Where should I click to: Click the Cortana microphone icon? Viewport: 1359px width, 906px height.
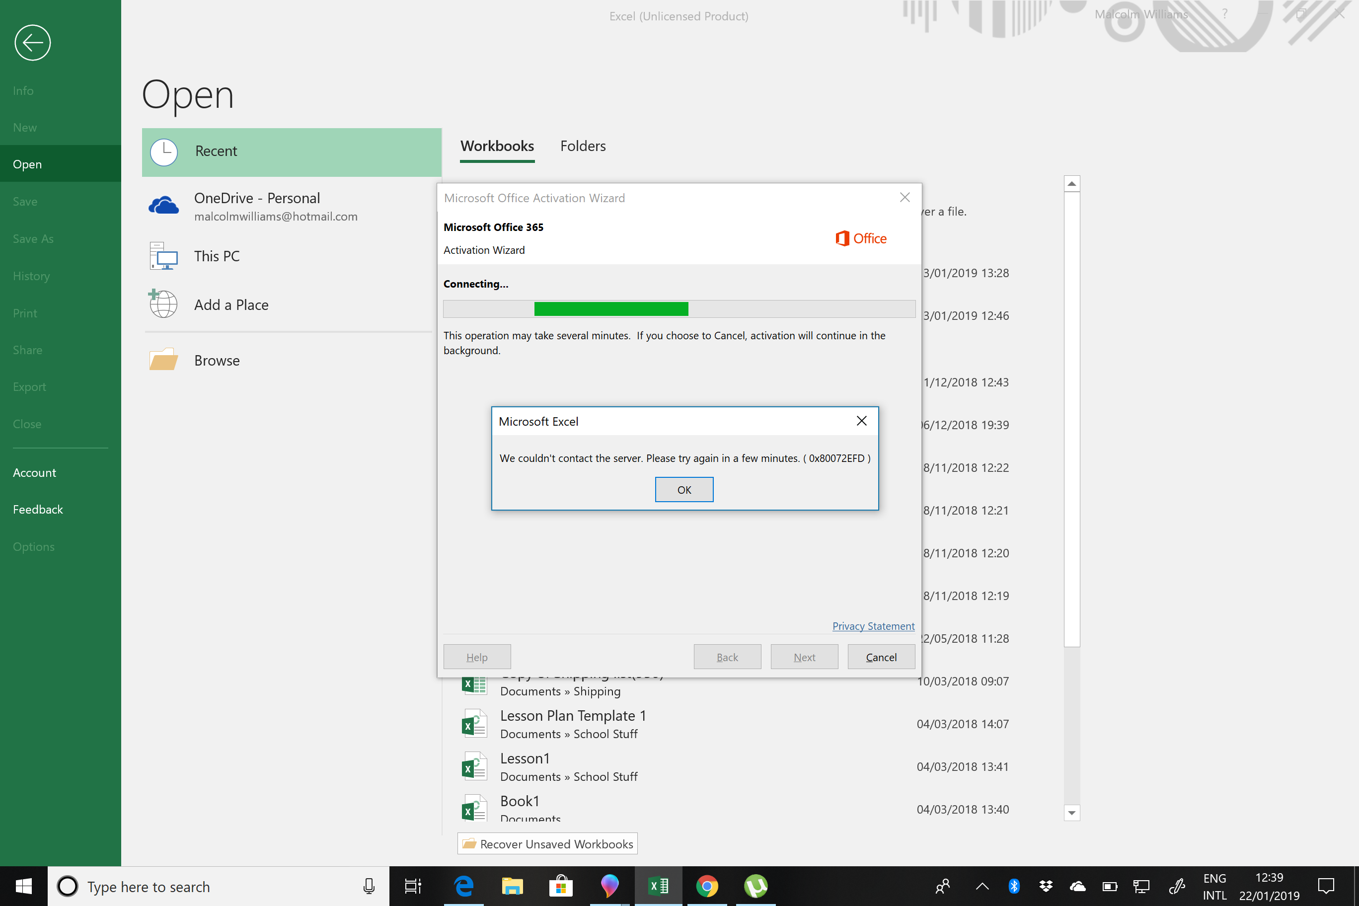(369, 886)
